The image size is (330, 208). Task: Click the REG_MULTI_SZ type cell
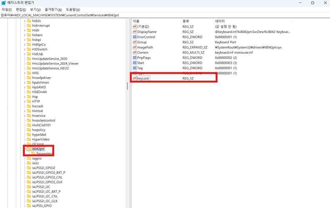point(194,53)
